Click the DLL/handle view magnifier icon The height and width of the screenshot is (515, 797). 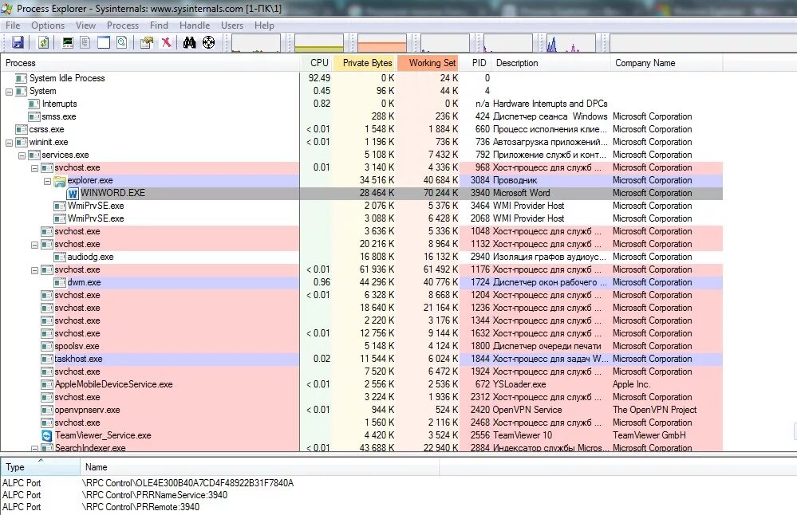(x=122, y=43)
